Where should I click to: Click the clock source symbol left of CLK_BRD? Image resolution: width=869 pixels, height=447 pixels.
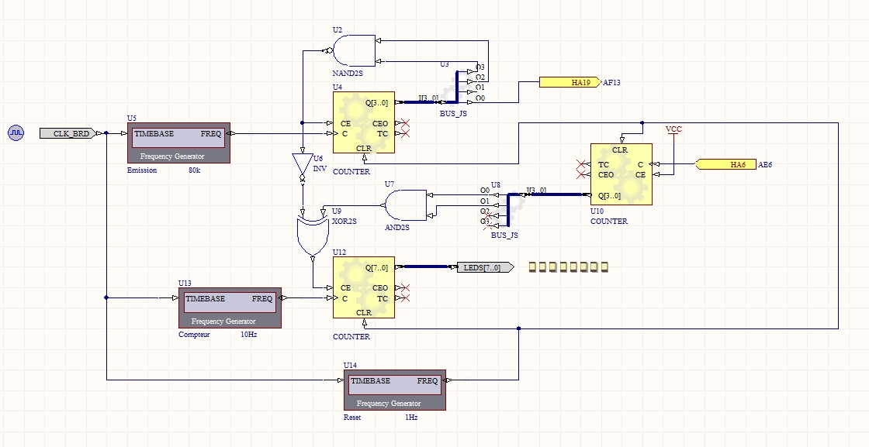16,133
